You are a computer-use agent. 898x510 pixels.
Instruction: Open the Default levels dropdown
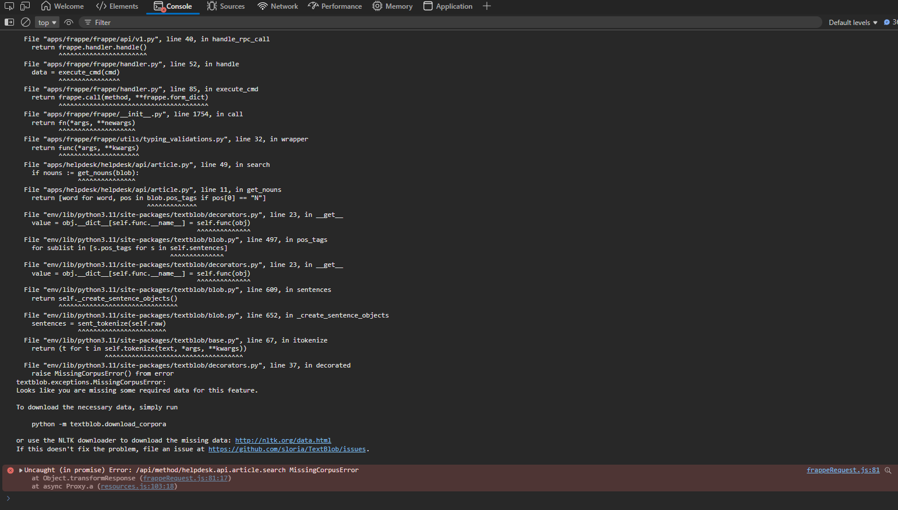[851, 22]
